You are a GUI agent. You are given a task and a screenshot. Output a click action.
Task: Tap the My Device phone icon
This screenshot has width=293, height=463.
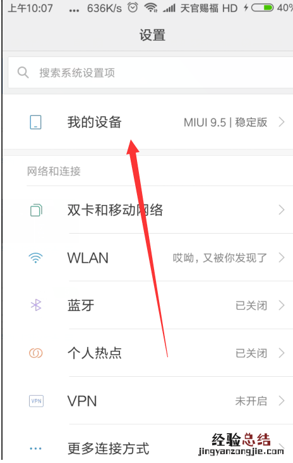35,122
